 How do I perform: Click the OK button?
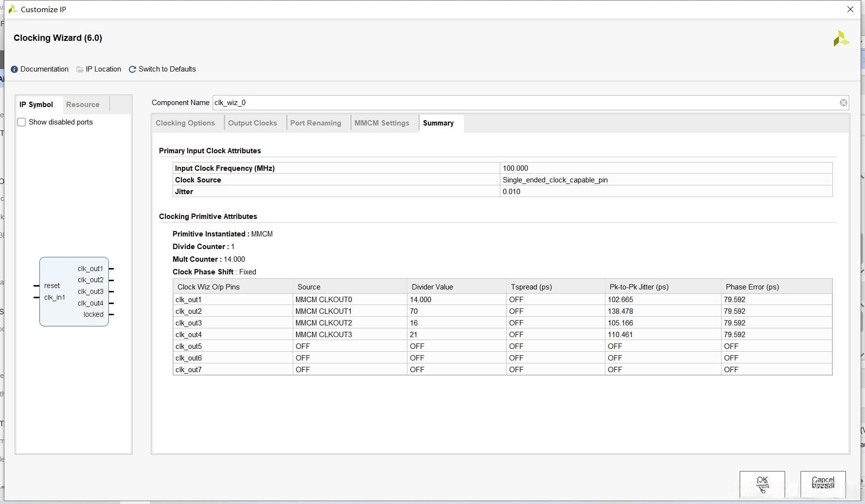click(762, 484)
